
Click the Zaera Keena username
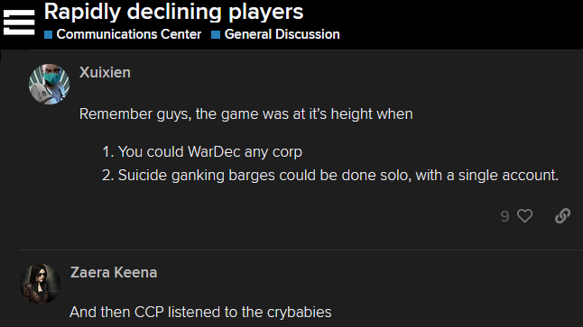114,272
